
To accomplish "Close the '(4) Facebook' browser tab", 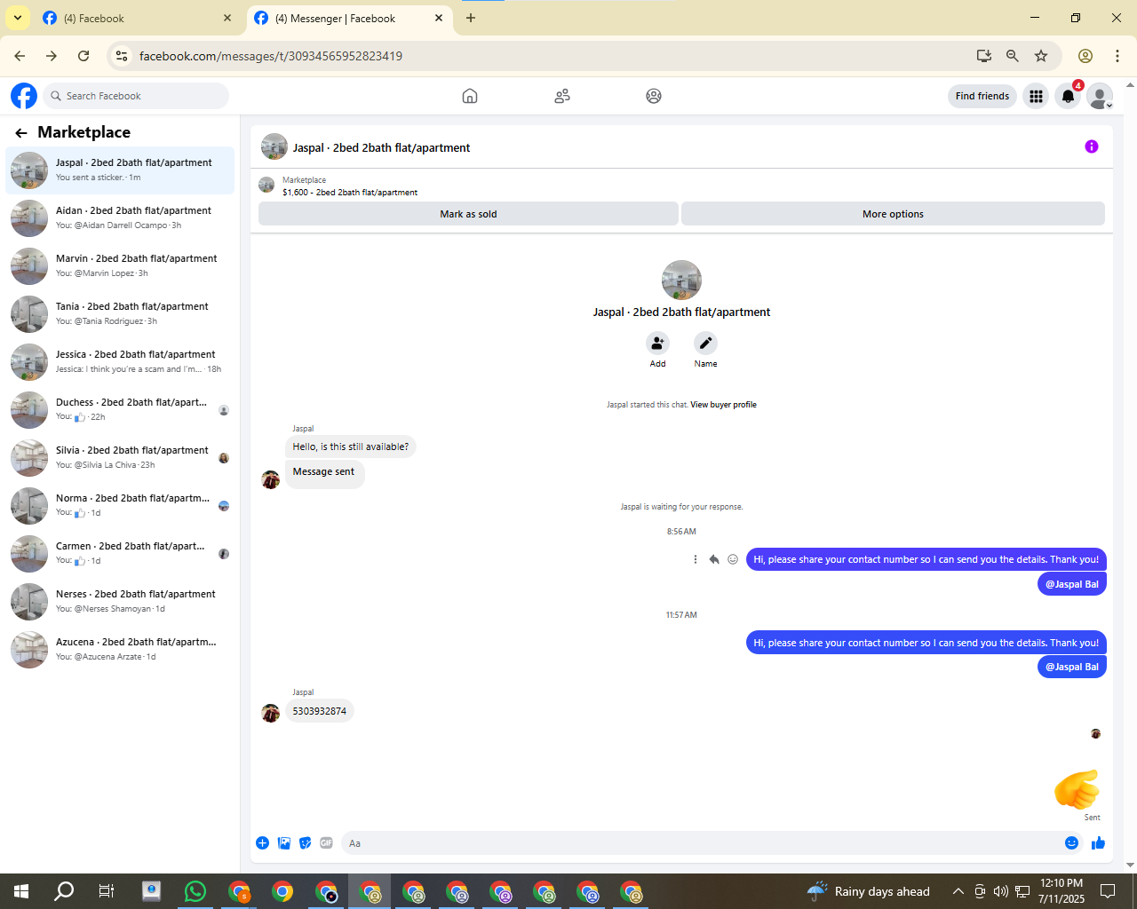I will click(227, 18).
